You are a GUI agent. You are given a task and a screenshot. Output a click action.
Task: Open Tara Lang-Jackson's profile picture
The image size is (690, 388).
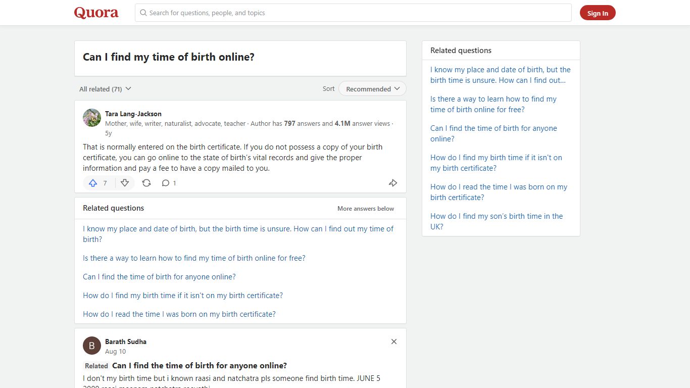pos(92,118)
